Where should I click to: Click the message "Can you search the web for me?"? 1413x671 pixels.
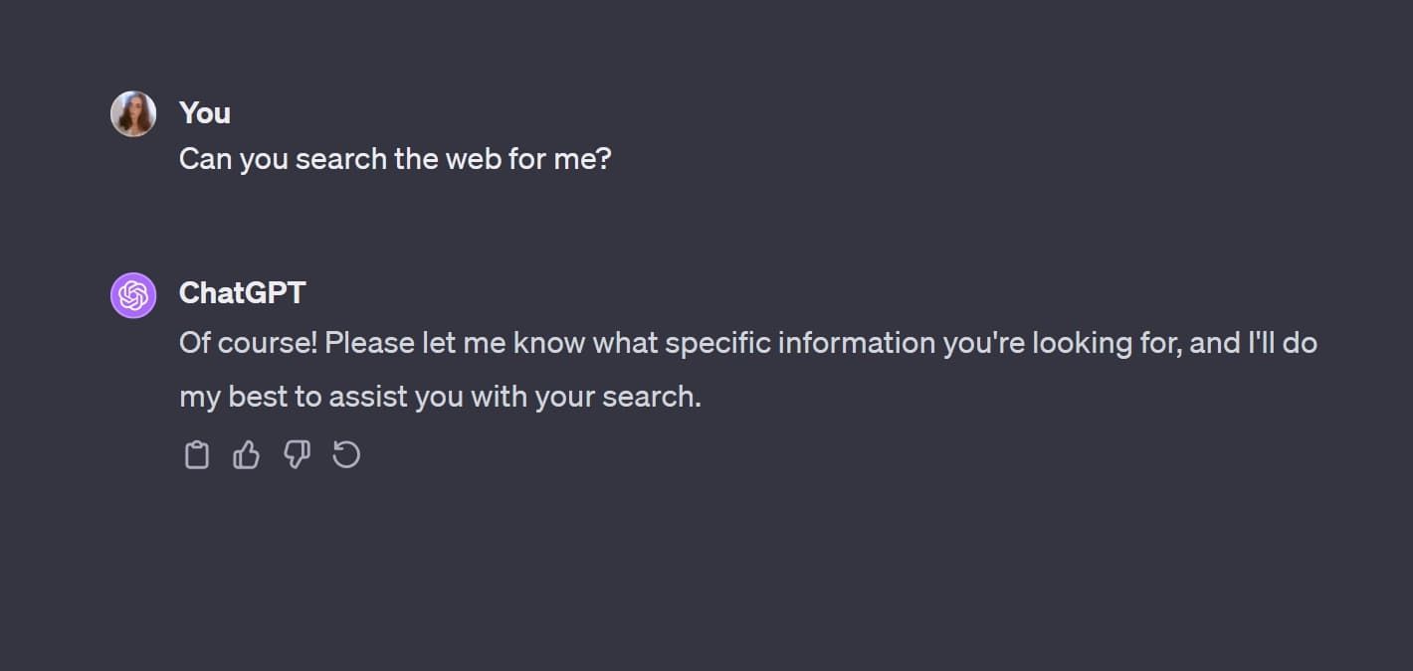click(395, 159)
